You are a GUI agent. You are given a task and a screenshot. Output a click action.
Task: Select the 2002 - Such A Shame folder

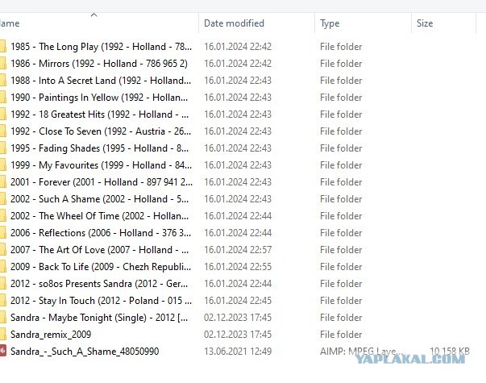pos(99,199)
